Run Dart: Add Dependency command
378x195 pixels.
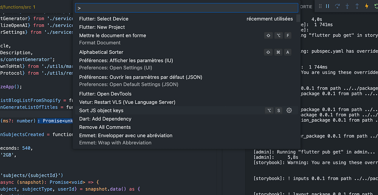coord(187,119)
